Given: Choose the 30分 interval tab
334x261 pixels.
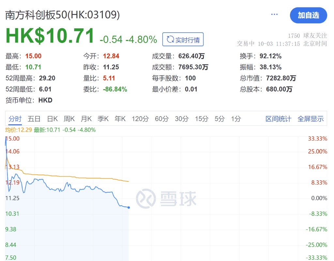Looking at the screenshot, I should pos(182,119).
